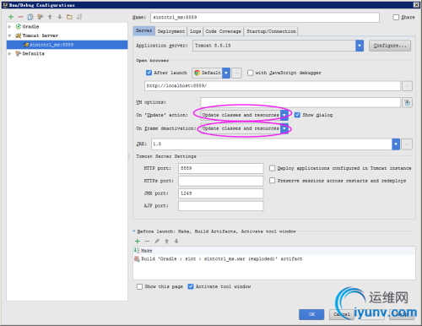Switch to the Startup/Connection tab

[271, 31]
